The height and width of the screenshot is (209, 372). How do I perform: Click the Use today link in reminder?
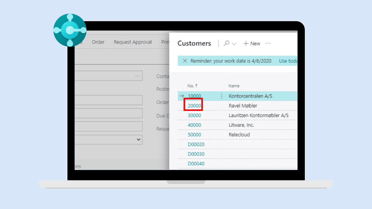click(x=288, y=61)
